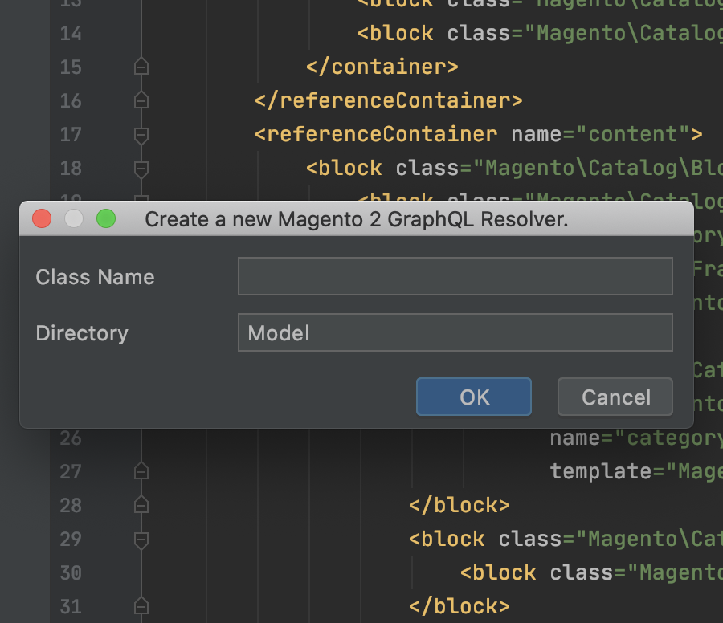Viewport: 723px width, 623px height.
Task: Click the </block> tag on line 28
Action: click(x=460, y=505)
